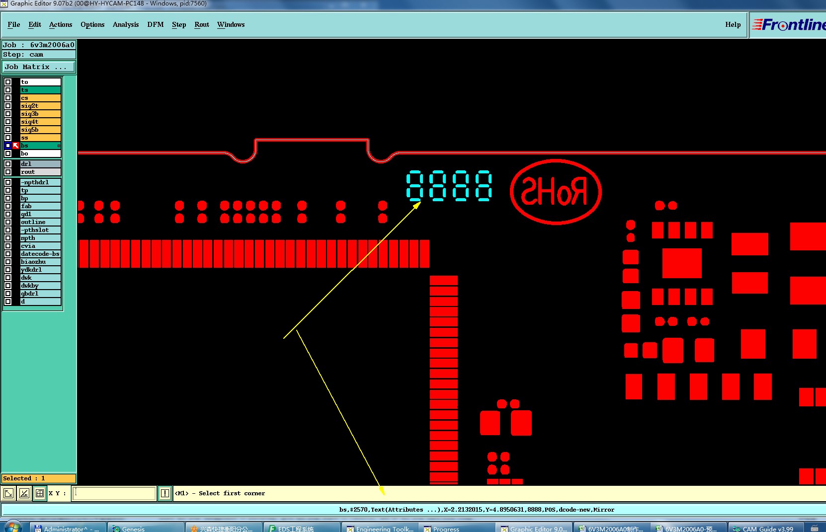Open the Actions menu

pyautogui.click(x=61, y=24)
